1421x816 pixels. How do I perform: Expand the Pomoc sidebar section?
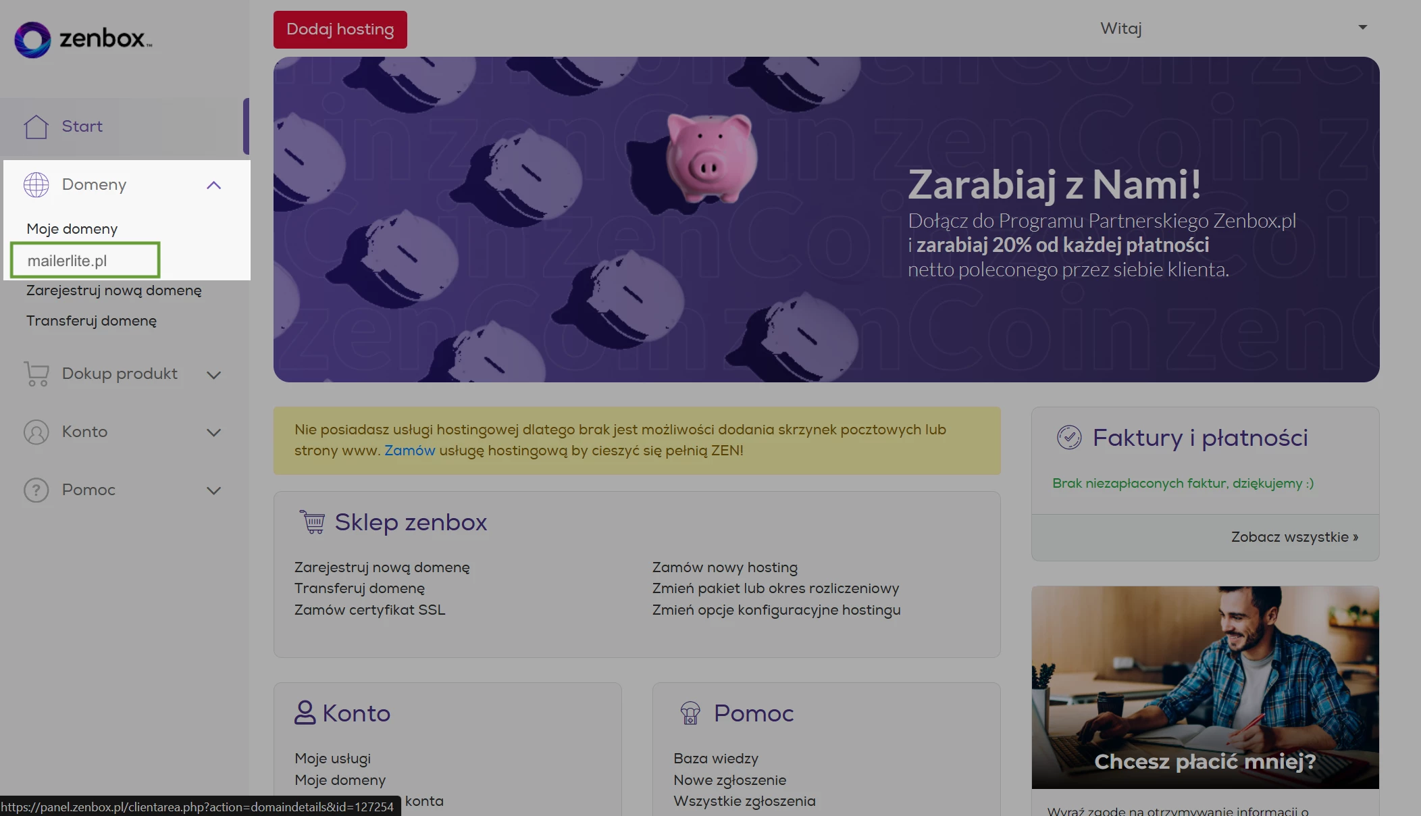(x=213, y=490)
